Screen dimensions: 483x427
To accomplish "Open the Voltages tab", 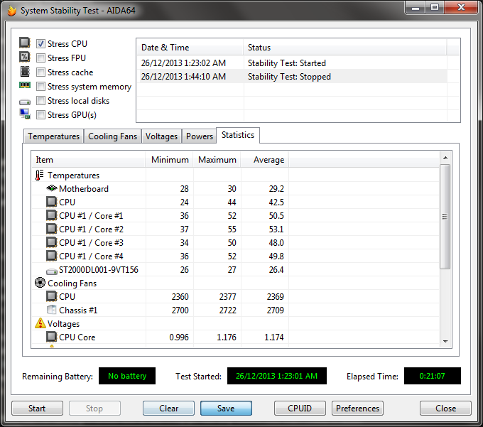I will 161,136.
